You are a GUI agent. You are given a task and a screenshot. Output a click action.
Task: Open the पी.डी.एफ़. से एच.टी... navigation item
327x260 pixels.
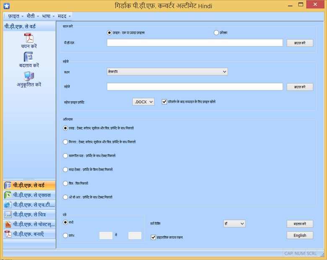pos(29,205)
